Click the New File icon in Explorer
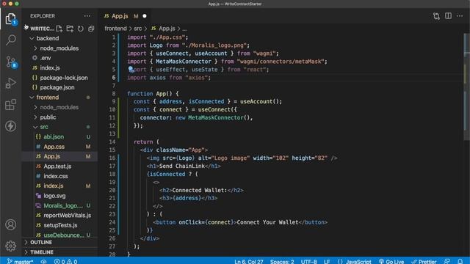The height and width of the screenshot is (264, 470). [59, 29]
